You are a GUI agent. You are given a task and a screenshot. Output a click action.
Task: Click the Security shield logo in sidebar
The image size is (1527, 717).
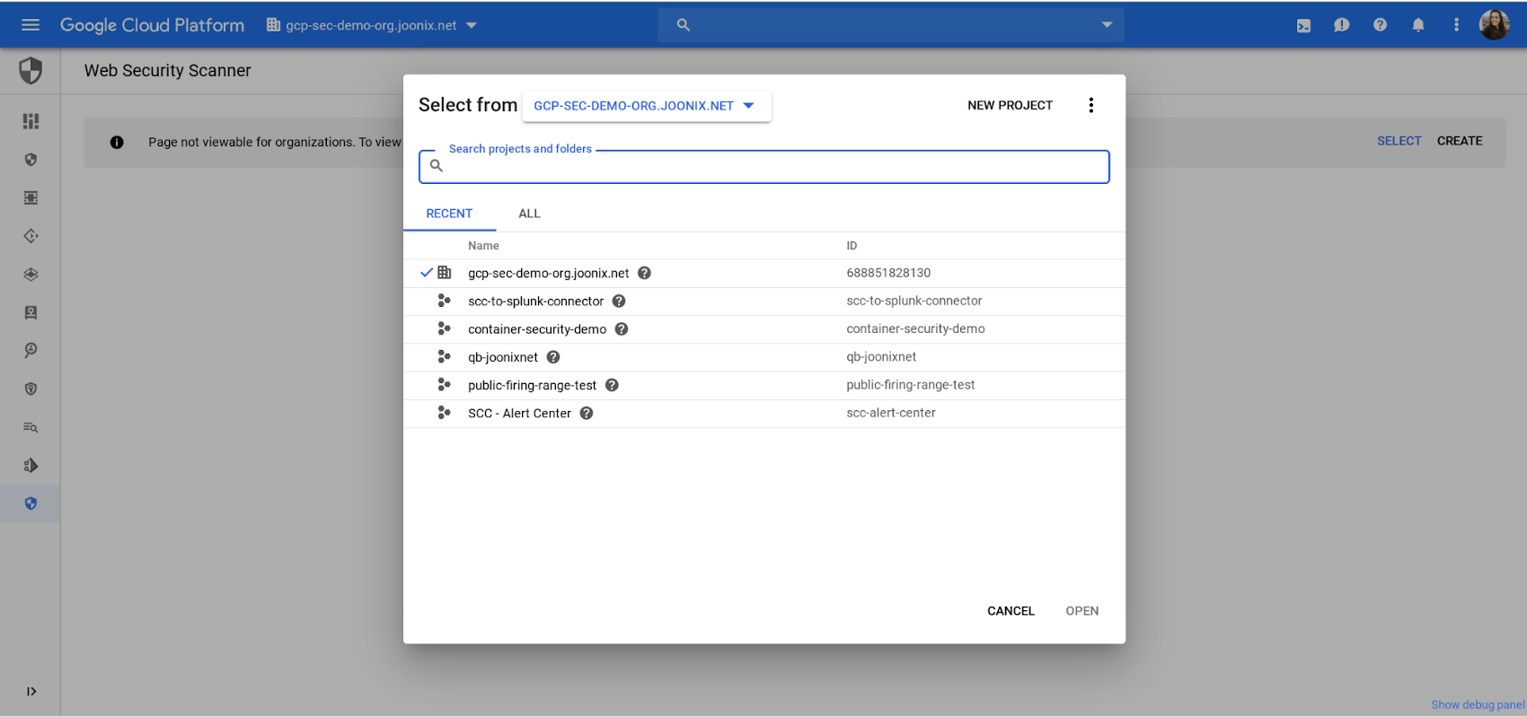[x=31, y=70]
